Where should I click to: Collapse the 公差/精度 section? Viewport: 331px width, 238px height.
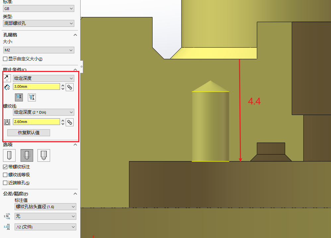tap(75, 194)
